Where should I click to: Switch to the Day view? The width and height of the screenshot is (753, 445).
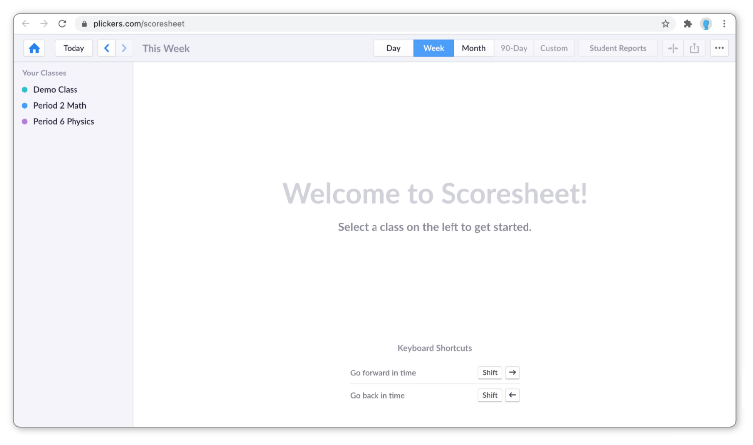(393, 48)
